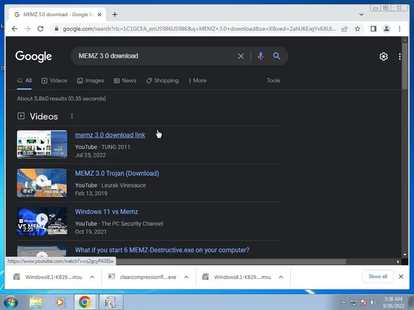Click Show all downloads
This screenshot has width=414, height=310.
pyautogui.click(x=378, y=276)
